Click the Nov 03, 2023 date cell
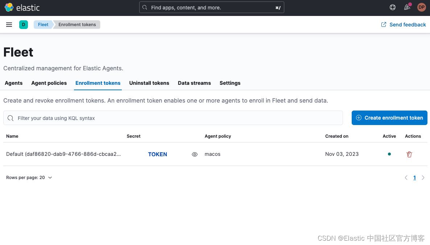The width and height of the screenshot is (430, 245). click(x=342, y=154)
